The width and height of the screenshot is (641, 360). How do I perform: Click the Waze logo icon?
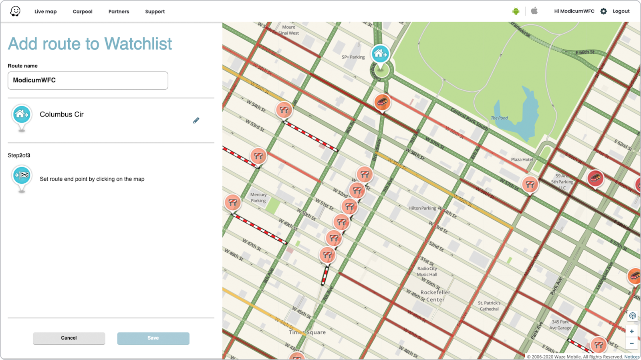click(15, 11)
